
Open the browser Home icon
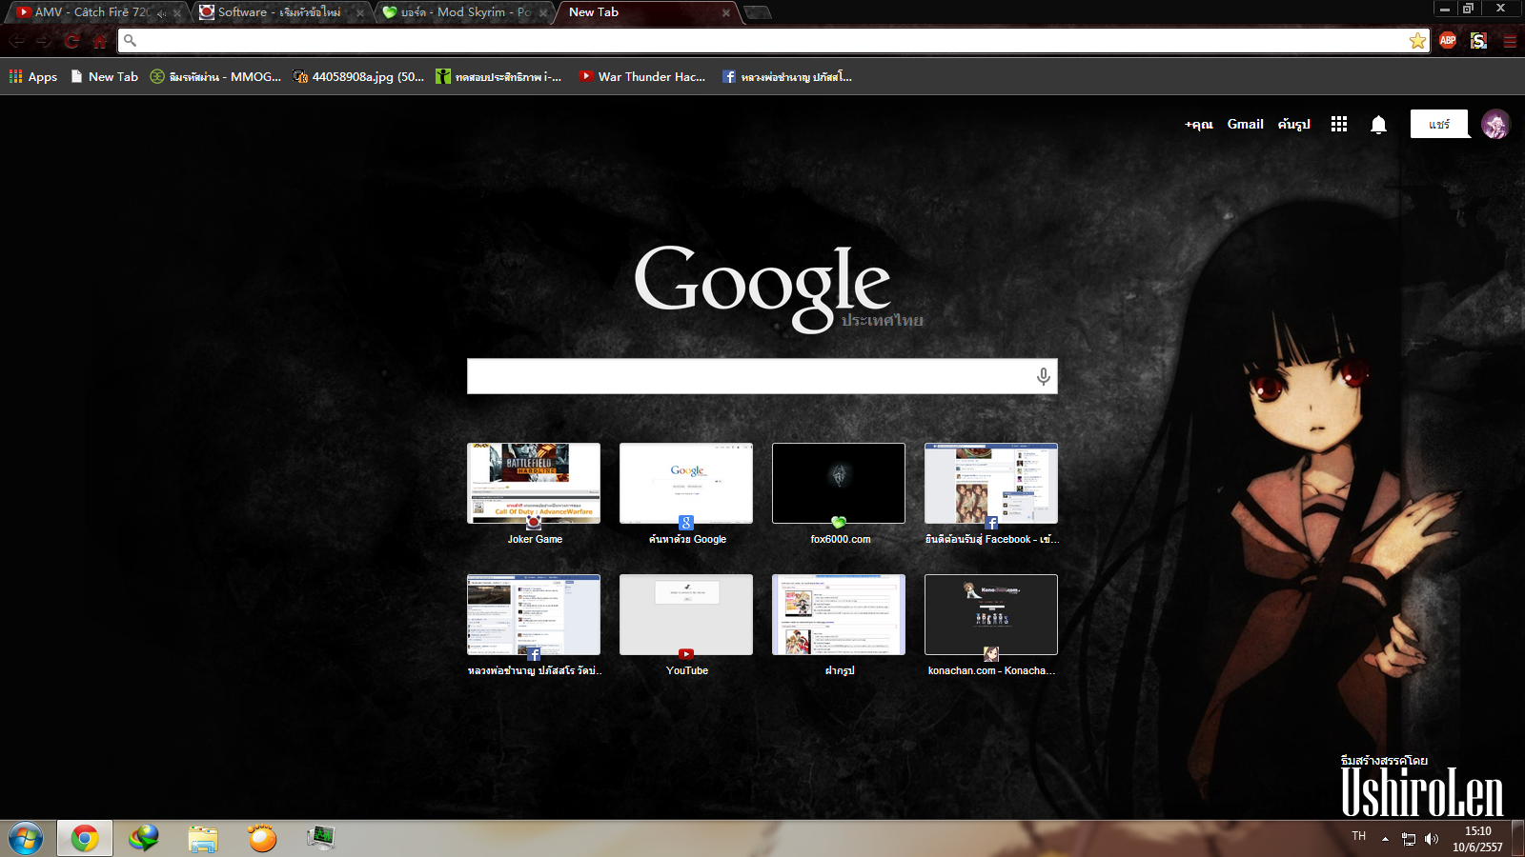tap(99, 41)
